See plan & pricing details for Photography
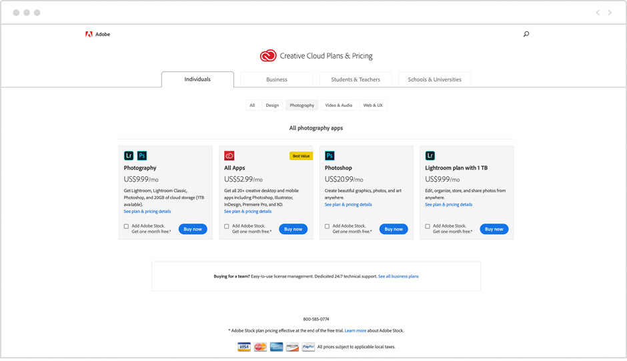This screenshot has width=627, height=361. [147, 212]
